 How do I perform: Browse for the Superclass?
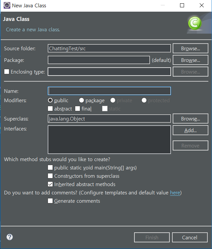pyautogui.click(x=190, y=119)
